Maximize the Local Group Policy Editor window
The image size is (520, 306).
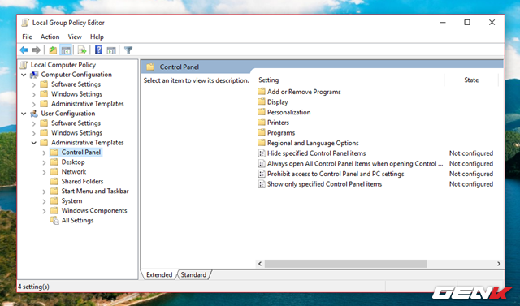click(x=467, y=23)
